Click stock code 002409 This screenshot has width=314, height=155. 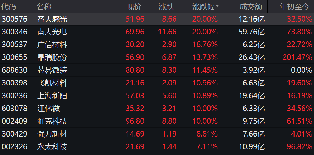click(15, 121)
